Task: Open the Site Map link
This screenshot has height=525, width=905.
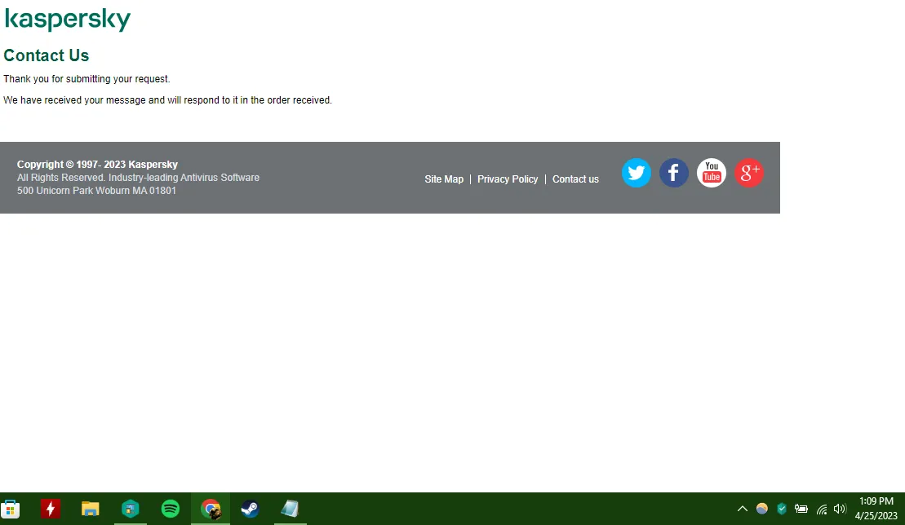Action: coord(444,179)
